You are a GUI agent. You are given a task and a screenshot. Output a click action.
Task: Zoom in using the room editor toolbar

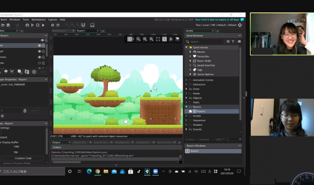pos(152,39)
